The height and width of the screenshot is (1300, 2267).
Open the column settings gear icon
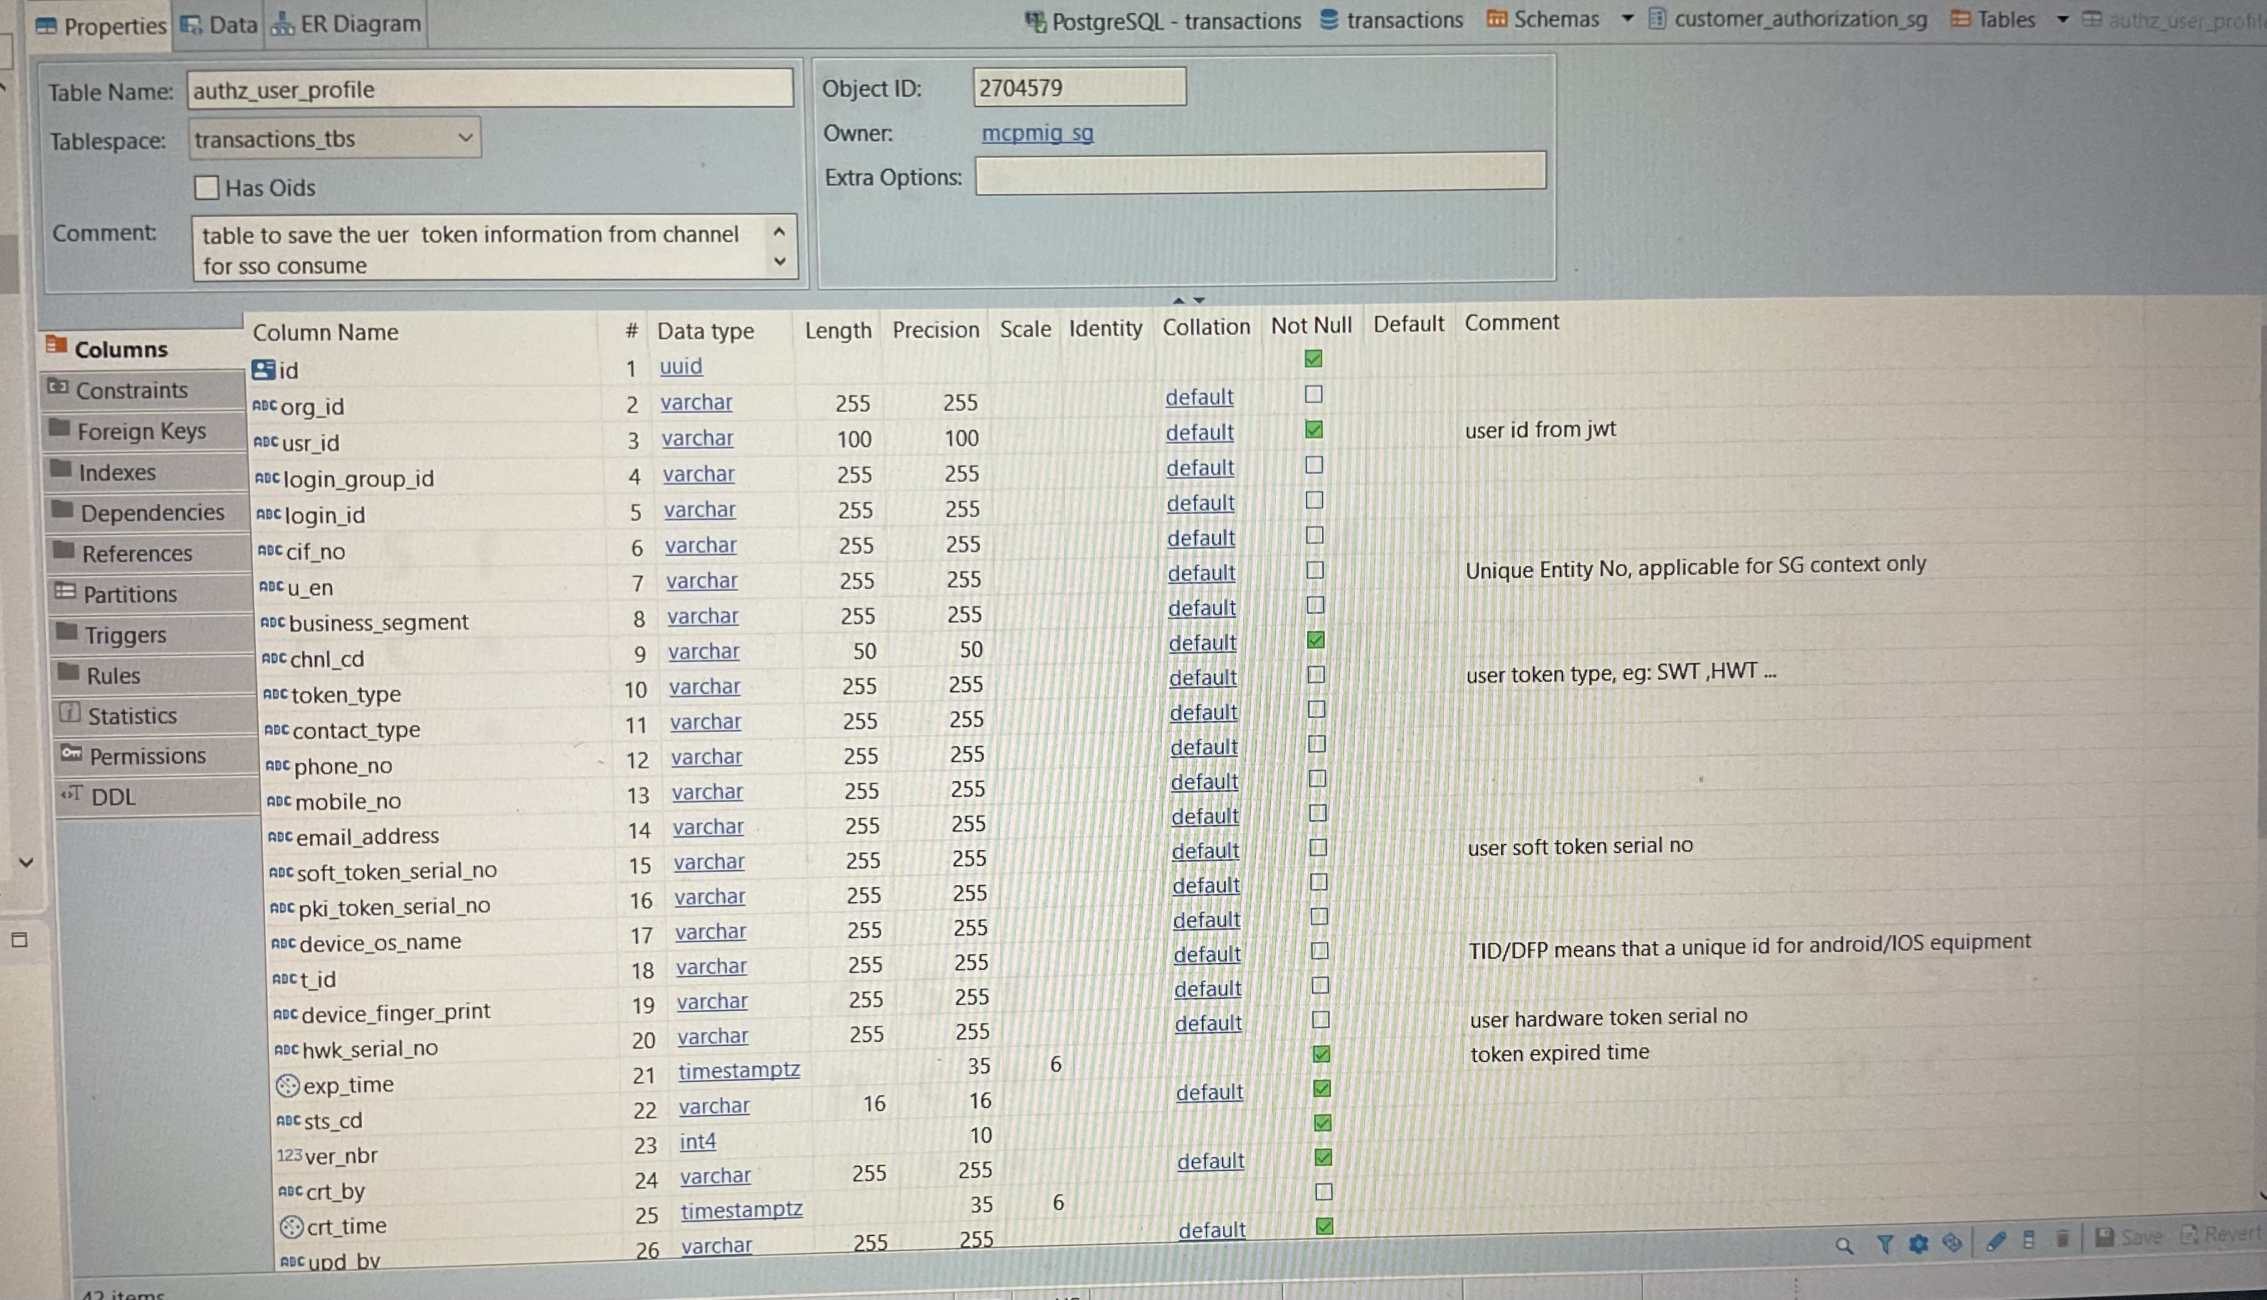pos(1918,1243)
